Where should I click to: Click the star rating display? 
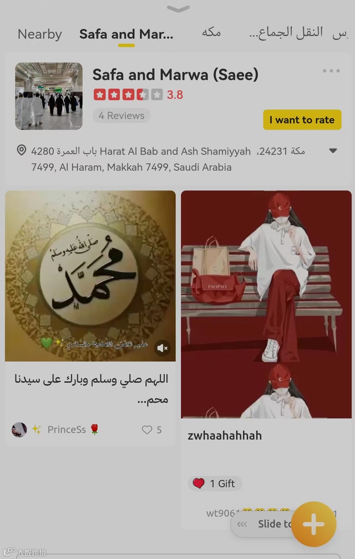(128, 95)
